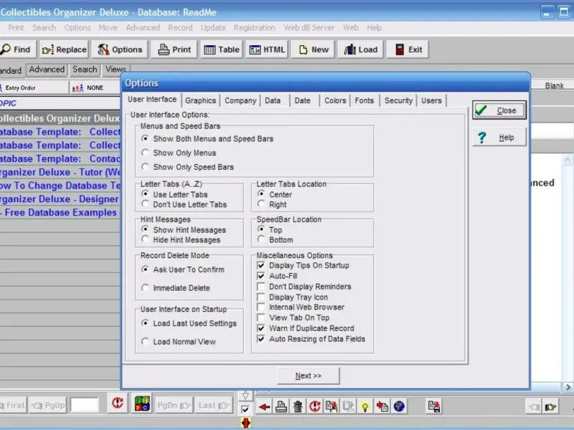Click the Table view toolbar button

pyautogui.click(x=221, y=49)
